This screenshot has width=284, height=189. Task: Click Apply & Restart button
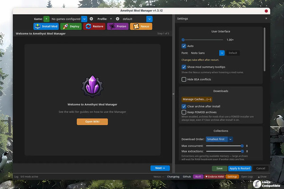(x=240, y=168)
